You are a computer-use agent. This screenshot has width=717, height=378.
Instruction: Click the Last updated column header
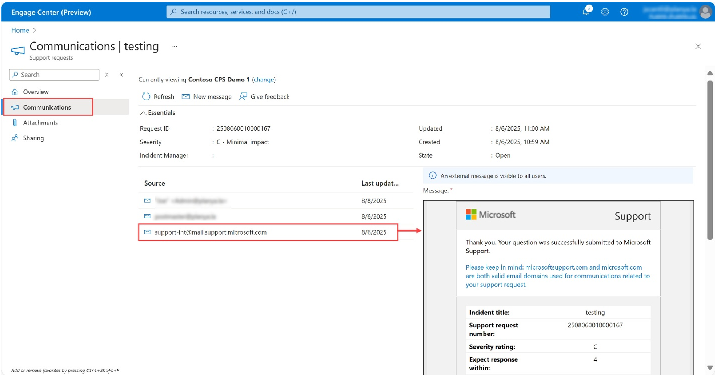coord(380,183)
